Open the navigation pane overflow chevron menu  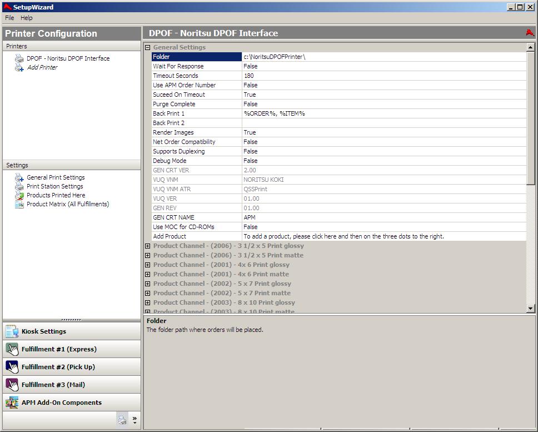point(134,420)
